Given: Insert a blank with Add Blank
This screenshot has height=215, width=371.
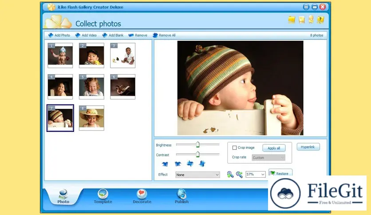Looking at the screenshot, I should [113, 35].
